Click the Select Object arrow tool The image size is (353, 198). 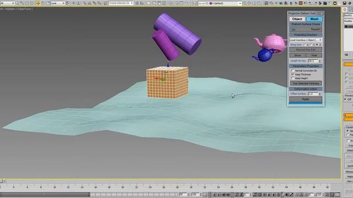[17, 3]
